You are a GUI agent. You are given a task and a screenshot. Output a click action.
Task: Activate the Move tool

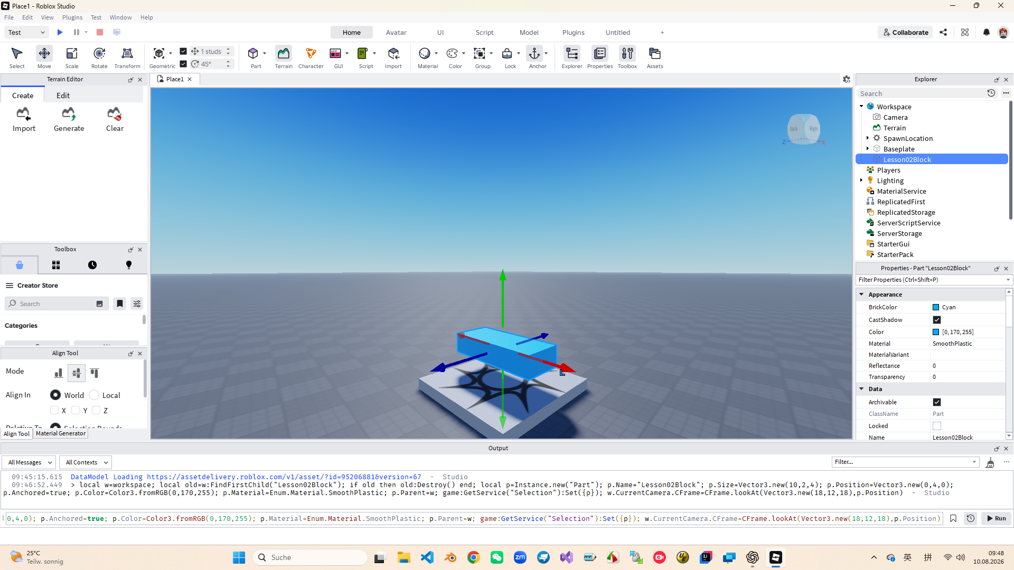click(44, 58)
